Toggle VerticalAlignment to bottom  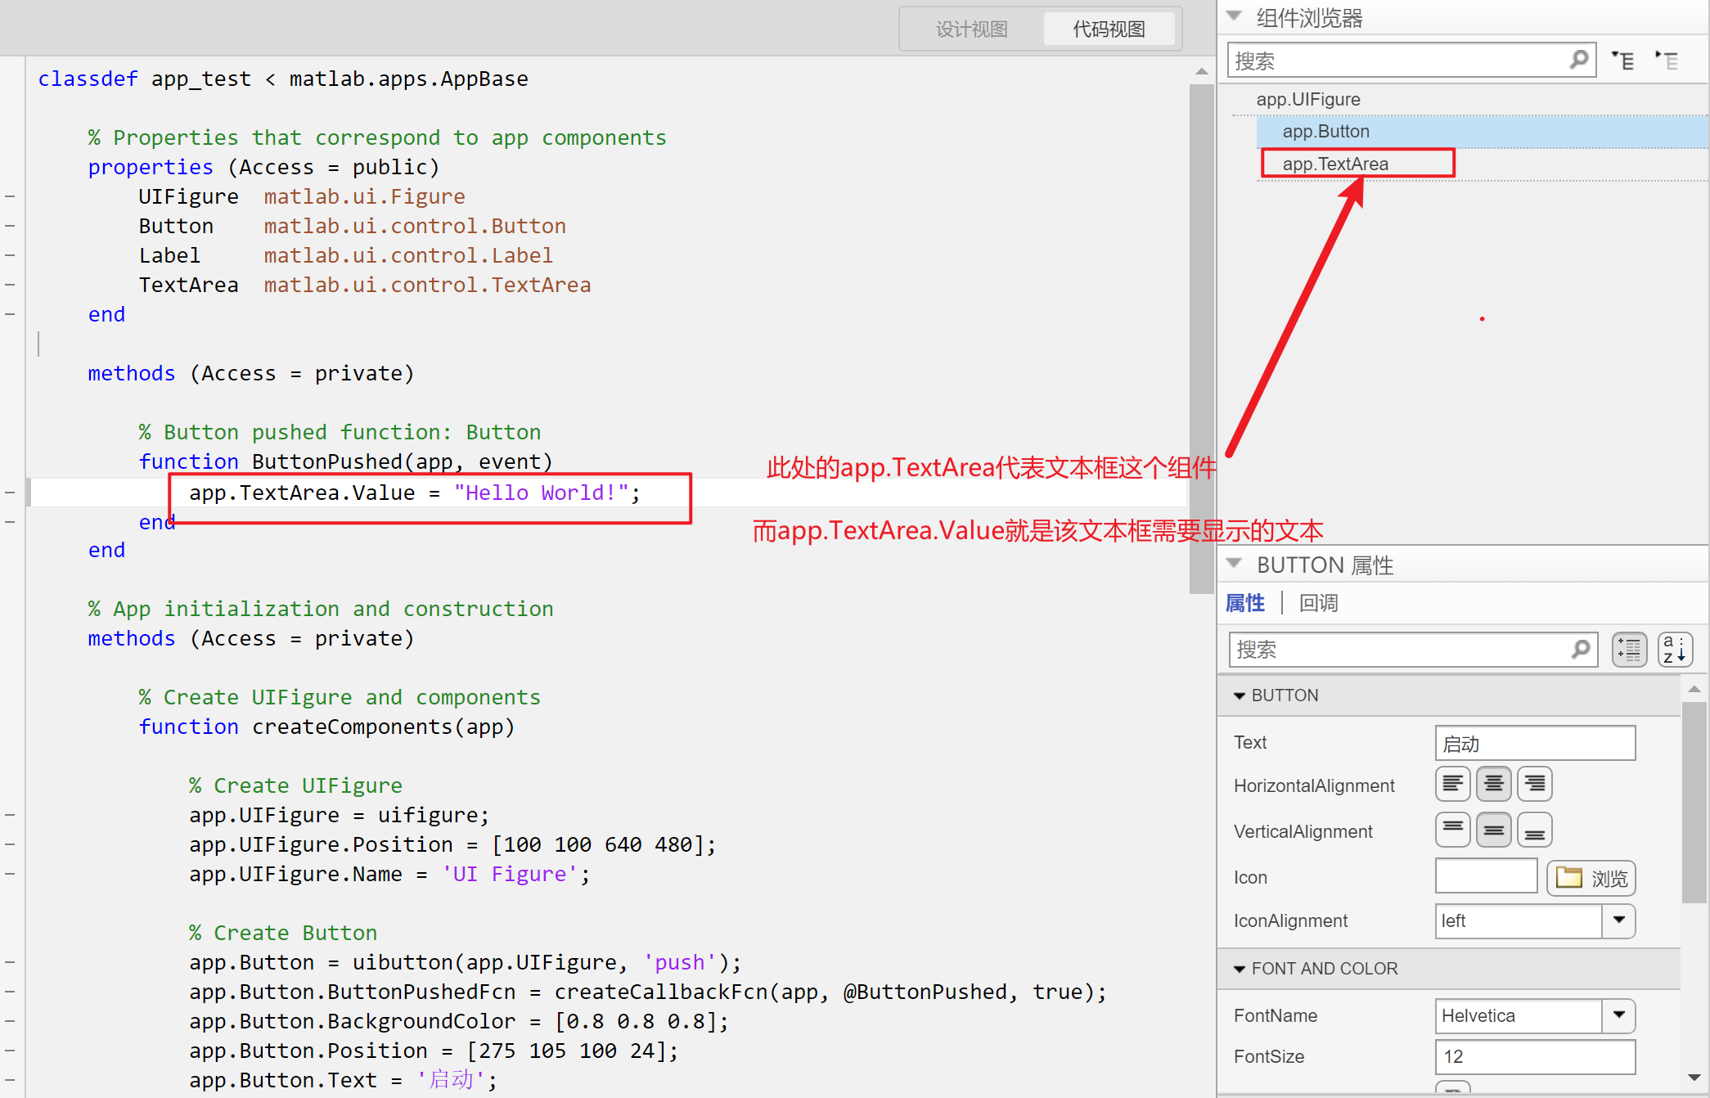tap(1534, 829)
